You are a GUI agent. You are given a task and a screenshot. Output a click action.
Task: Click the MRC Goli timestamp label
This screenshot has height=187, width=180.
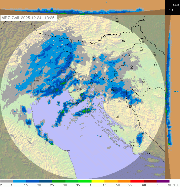(29, 18)
